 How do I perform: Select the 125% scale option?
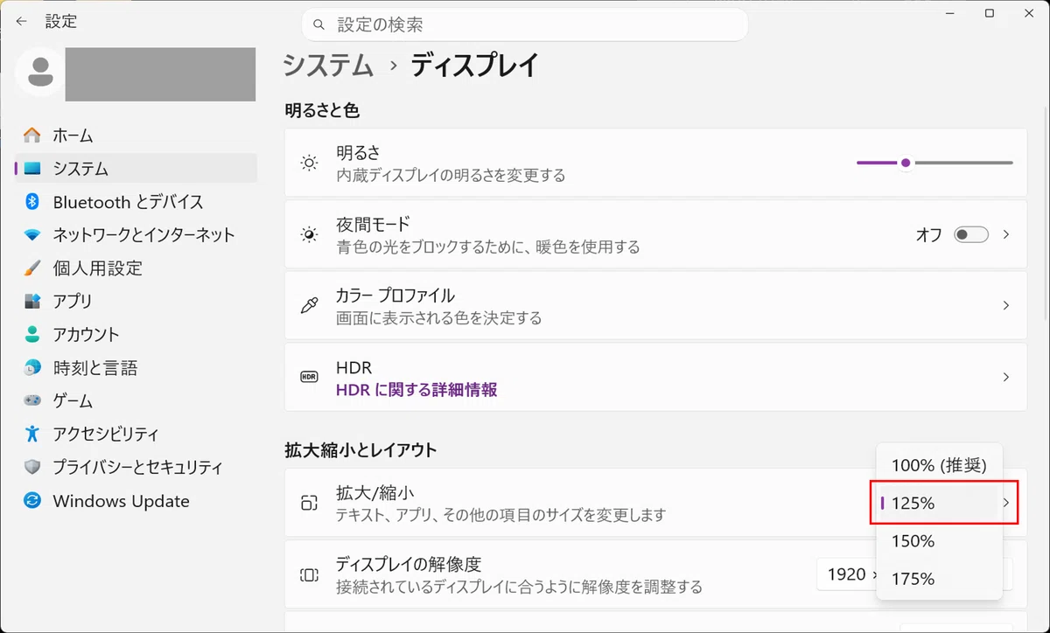tap(939, 503)
